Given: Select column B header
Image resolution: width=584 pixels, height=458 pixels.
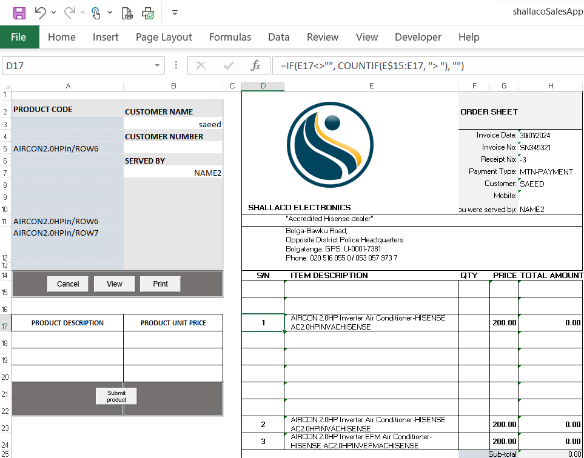Looking at the screenshot, I should tap(173, 86).
